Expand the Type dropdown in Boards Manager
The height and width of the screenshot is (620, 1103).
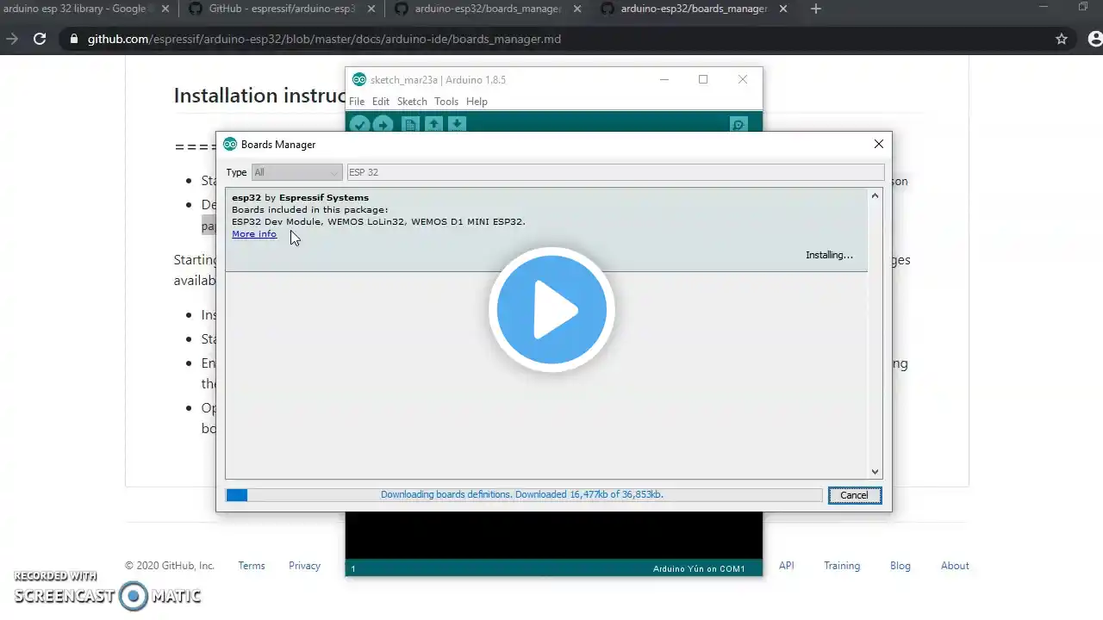296,172
